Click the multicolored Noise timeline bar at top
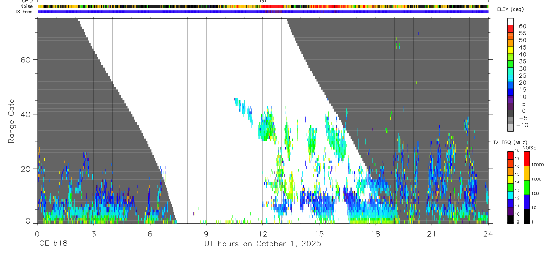The image size is (549, 253). coord(262,6)
